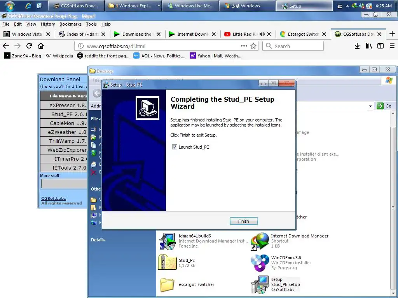398x298 pixels.
Task: Open the Bookmarks menu
Action: [x=70, y=24]
